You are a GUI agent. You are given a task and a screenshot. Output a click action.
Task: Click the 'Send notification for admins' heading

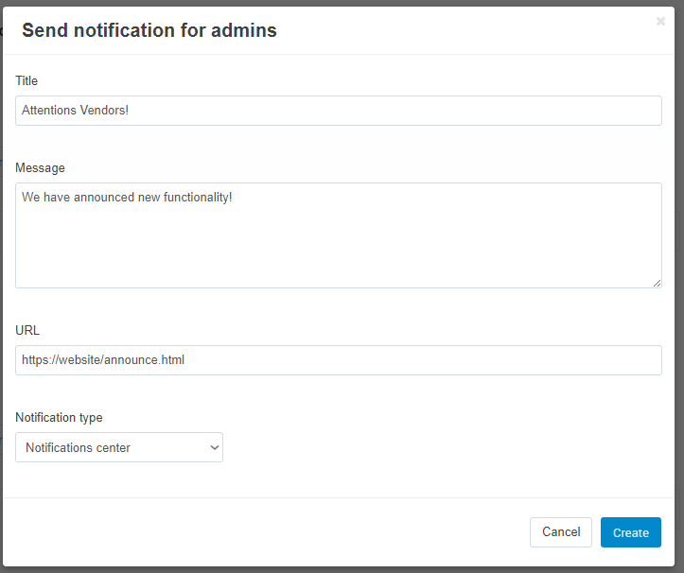point(149,30)
